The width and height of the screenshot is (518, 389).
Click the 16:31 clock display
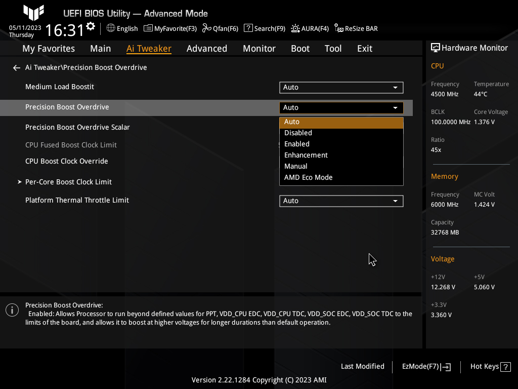(x=65, y=30)
